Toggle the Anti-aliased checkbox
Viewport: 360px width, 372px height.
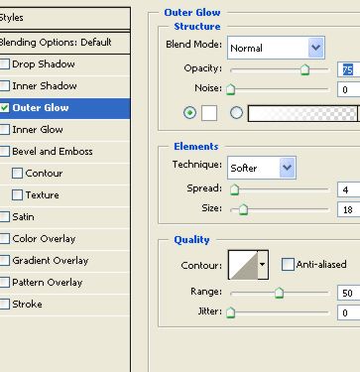pos(288,264)
